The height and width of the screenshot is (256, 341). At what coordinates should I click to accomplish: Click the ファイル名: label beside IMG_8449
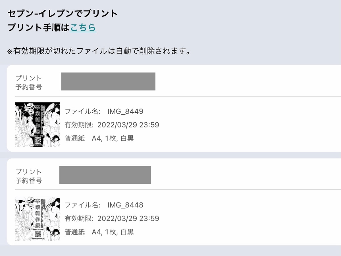click(x=83, y=111)
